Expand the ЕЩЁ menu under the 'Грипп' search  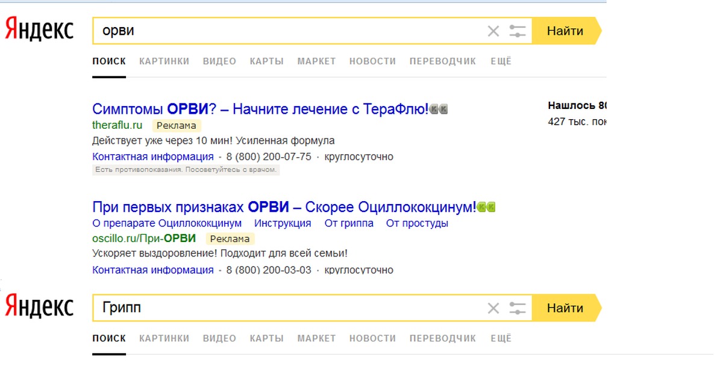point(500,338)
